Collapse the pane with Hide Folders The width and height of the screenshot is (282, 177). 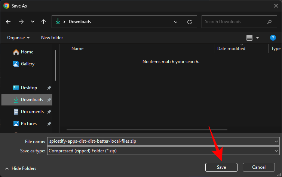click(21, 168)
